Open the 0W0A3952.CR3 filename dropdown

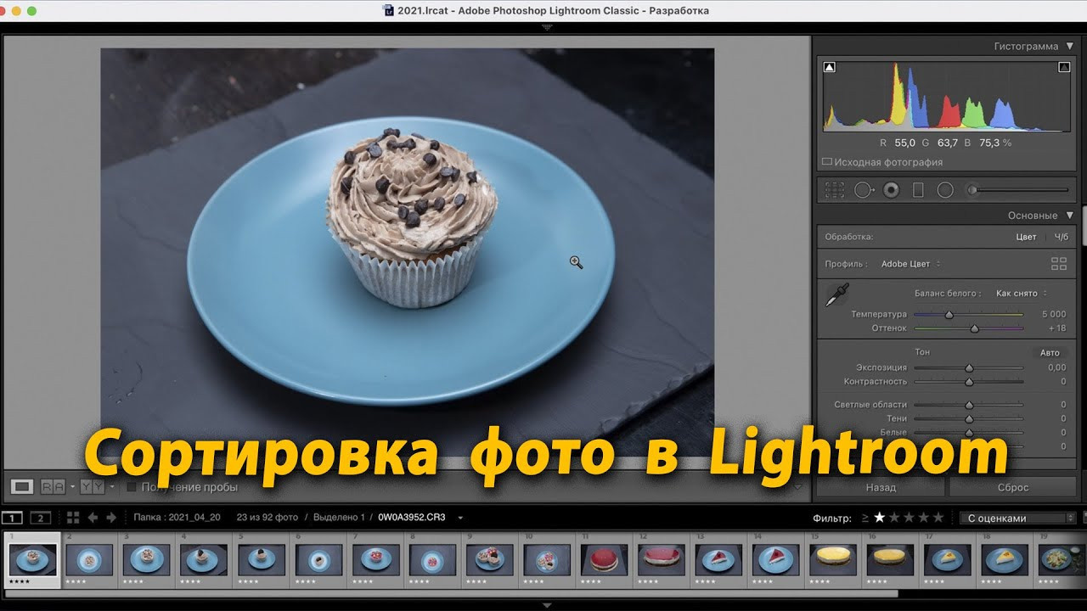point(459,517)
